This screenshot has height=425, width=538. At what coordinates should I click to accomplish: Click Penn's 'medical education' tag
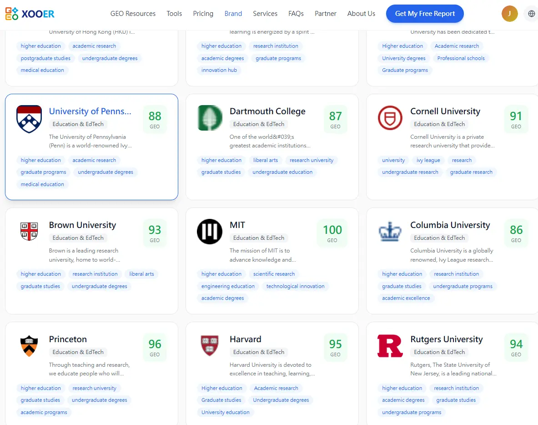[42, 184]
